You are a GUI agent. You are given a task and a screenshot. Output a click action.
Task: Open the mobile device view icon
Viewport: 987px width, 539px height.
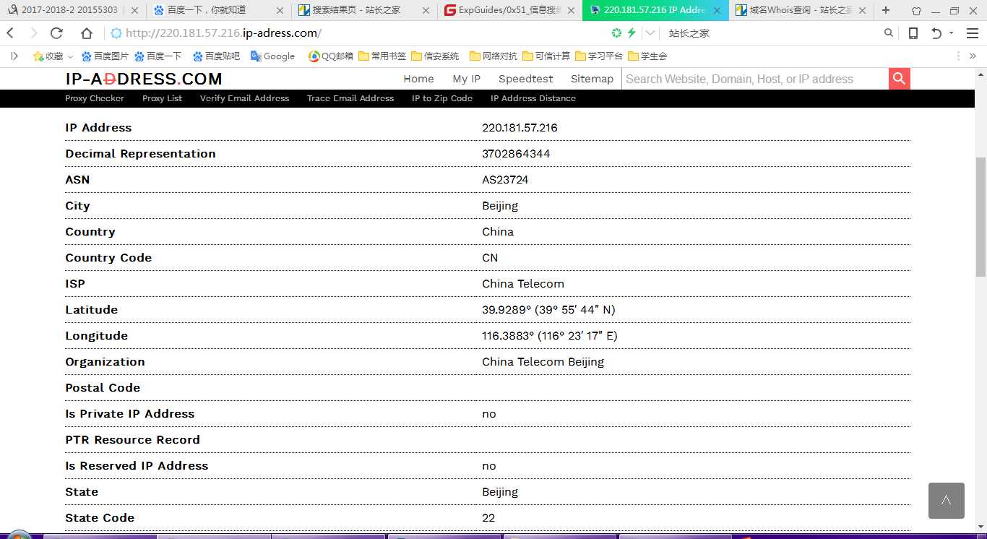[x=913, y=33]
